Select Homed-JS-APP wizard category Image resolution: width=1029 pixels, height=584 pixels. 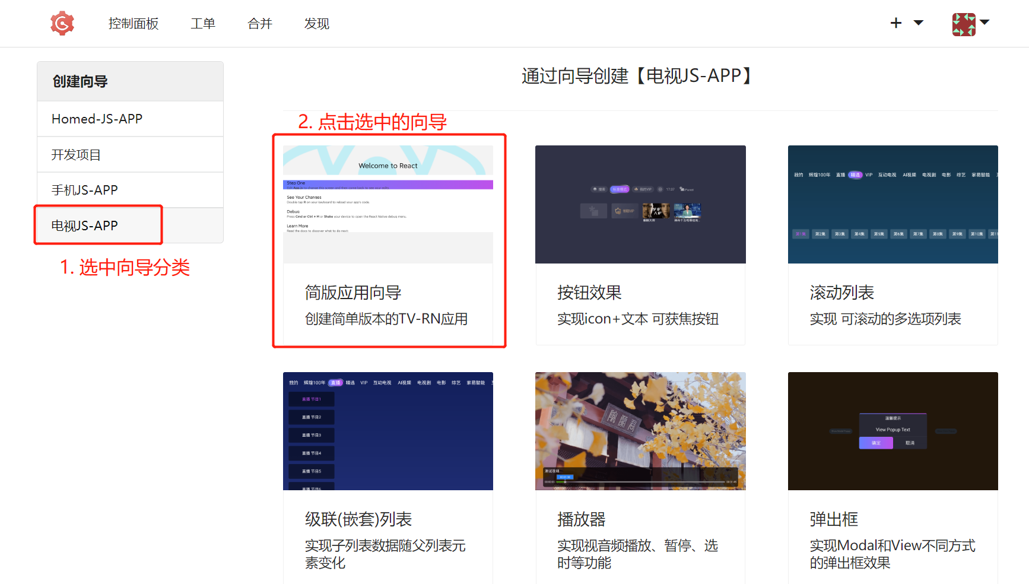(x=97, y=119)
